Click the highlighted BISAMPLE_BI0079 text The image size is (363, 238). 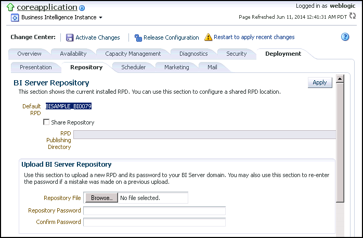click(69, 106)
